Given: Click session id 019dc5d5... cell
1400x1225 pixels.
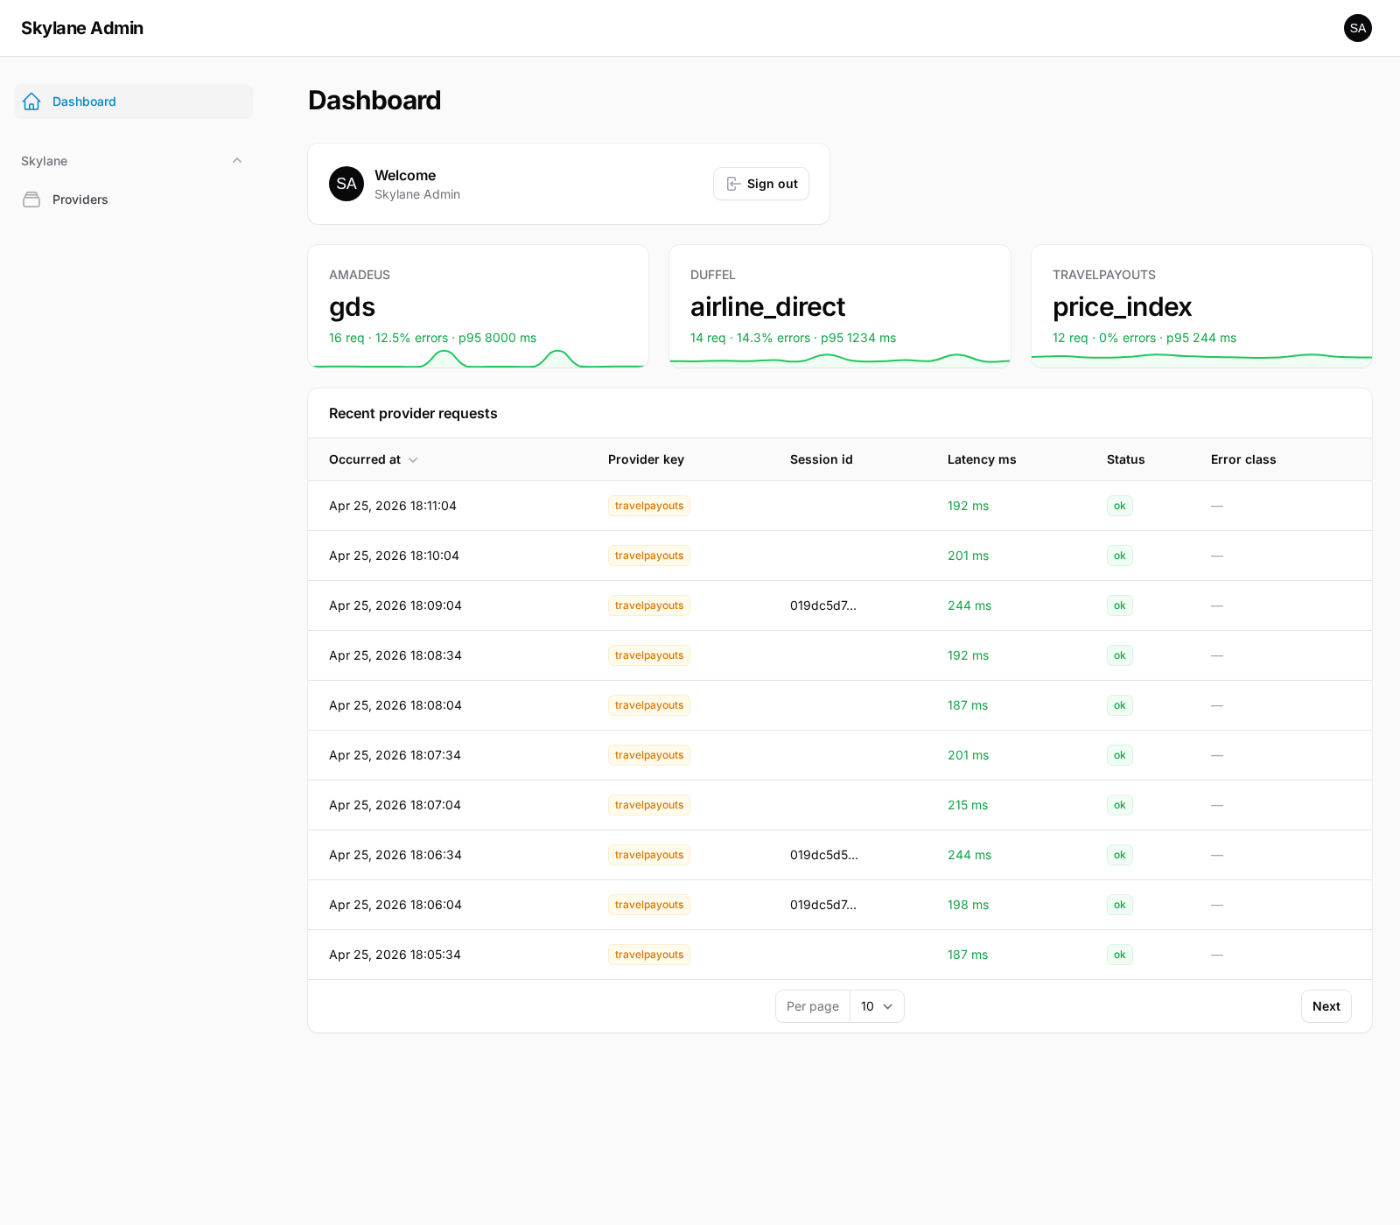Looking at the screenshot, I should [824, 855].
